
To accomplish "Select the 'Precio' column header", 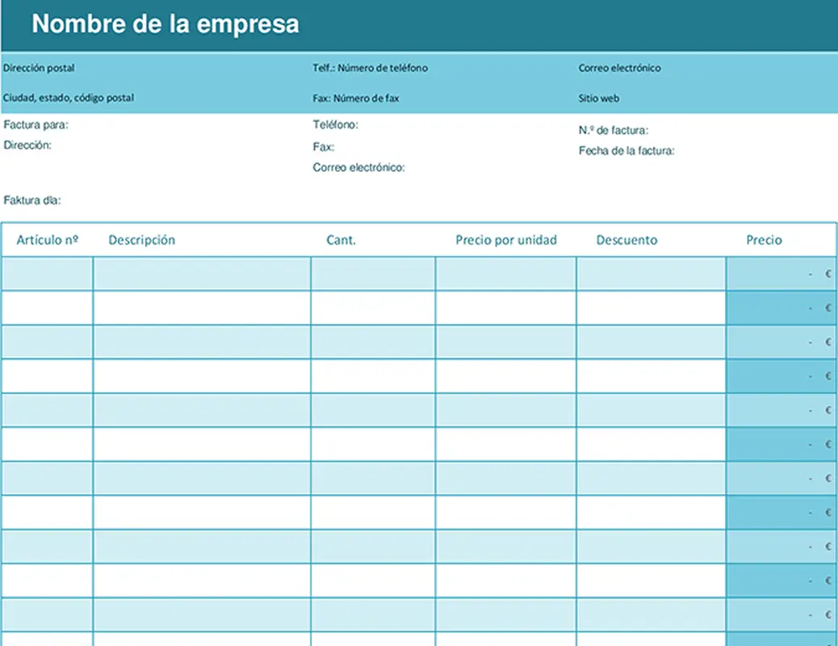I will 764,240.
